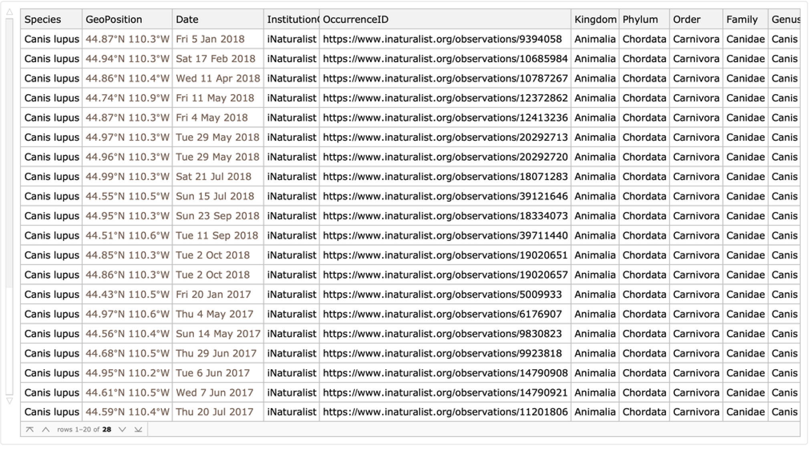This screenshot has height=457, width=809.
Task: Jump to the last rows of the dataset
Action: coord(138,430)
